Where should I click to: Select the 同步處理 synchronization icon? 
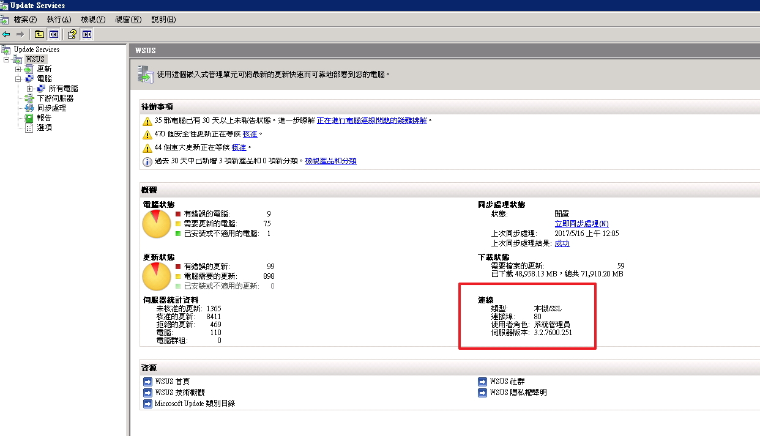(x=29, y=108)
